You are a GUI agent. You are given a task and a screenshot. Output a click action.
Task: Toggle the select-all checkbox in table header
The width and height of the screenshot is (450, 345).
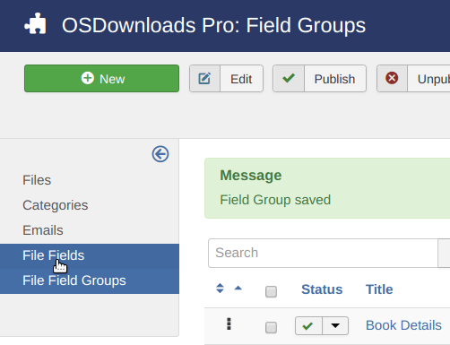271,291
